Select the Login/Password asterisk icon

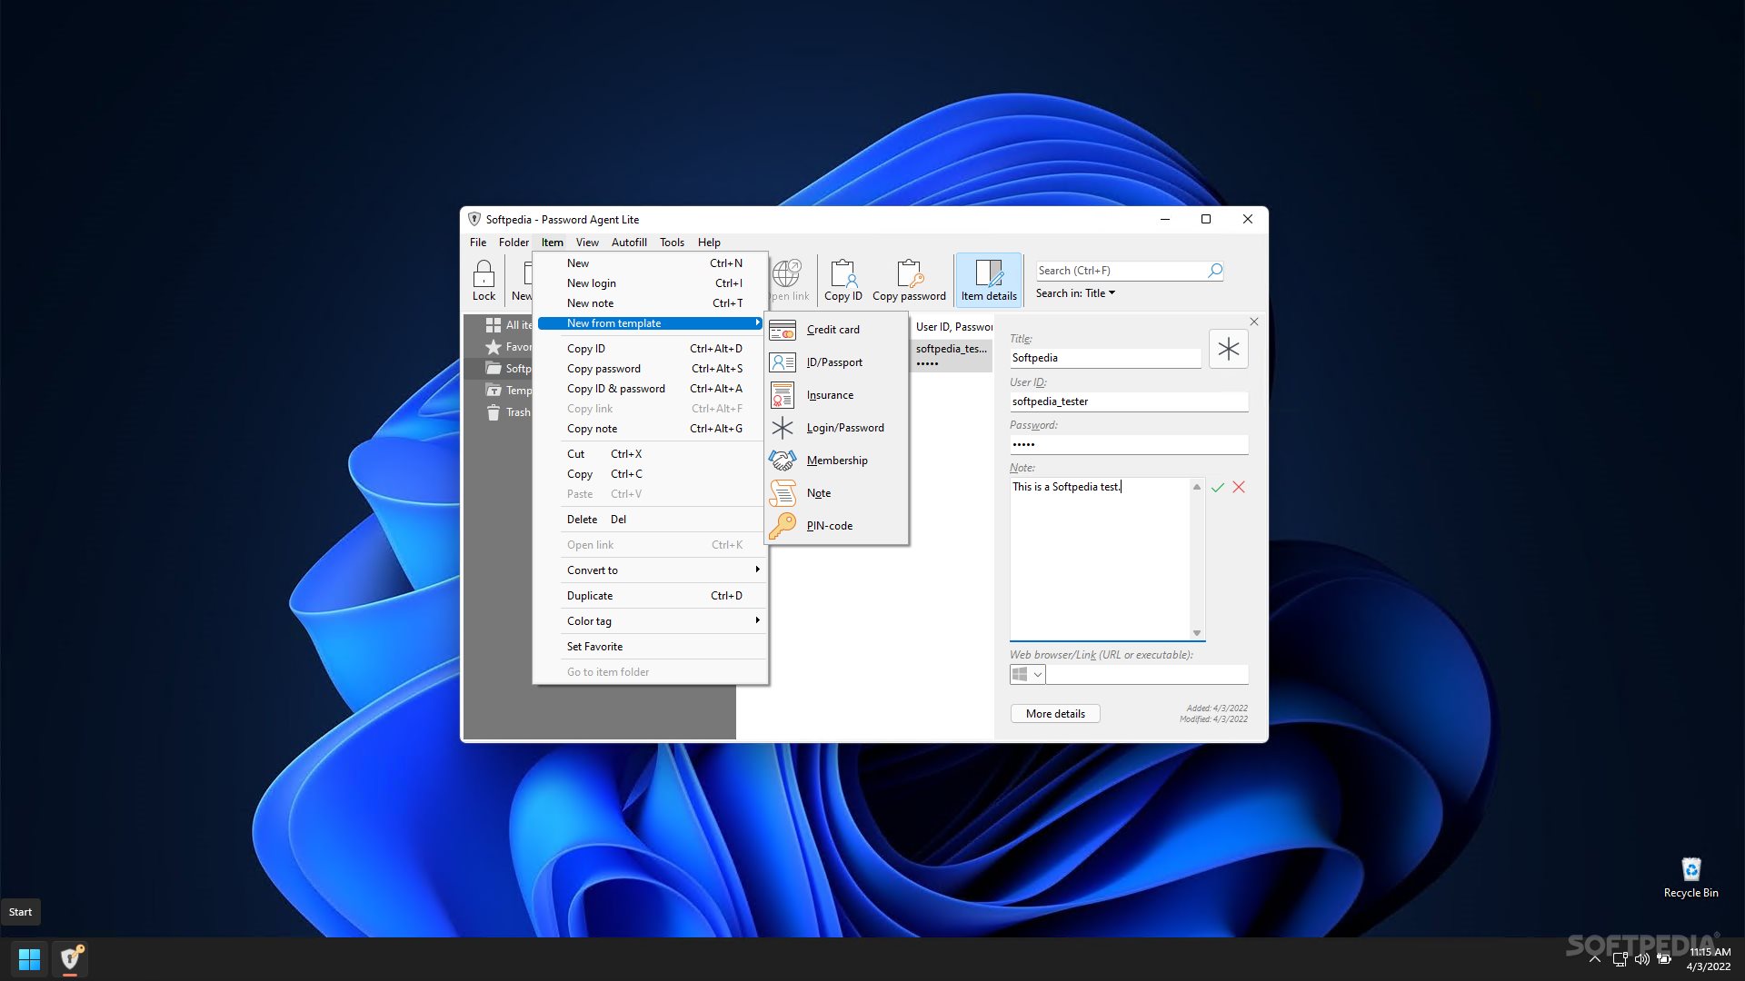click(783, 428)
